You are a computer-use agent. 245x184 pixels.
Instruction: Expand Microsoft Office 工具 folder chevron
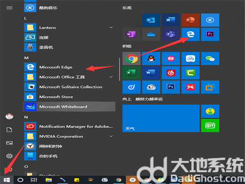coord(111,77)
